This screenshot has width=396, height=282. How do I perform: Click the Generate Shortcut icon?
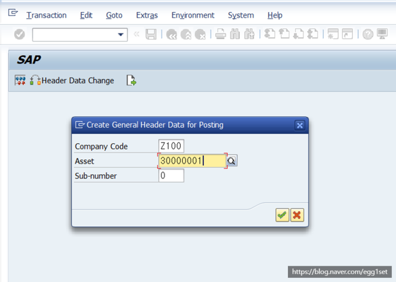point(347,34)
